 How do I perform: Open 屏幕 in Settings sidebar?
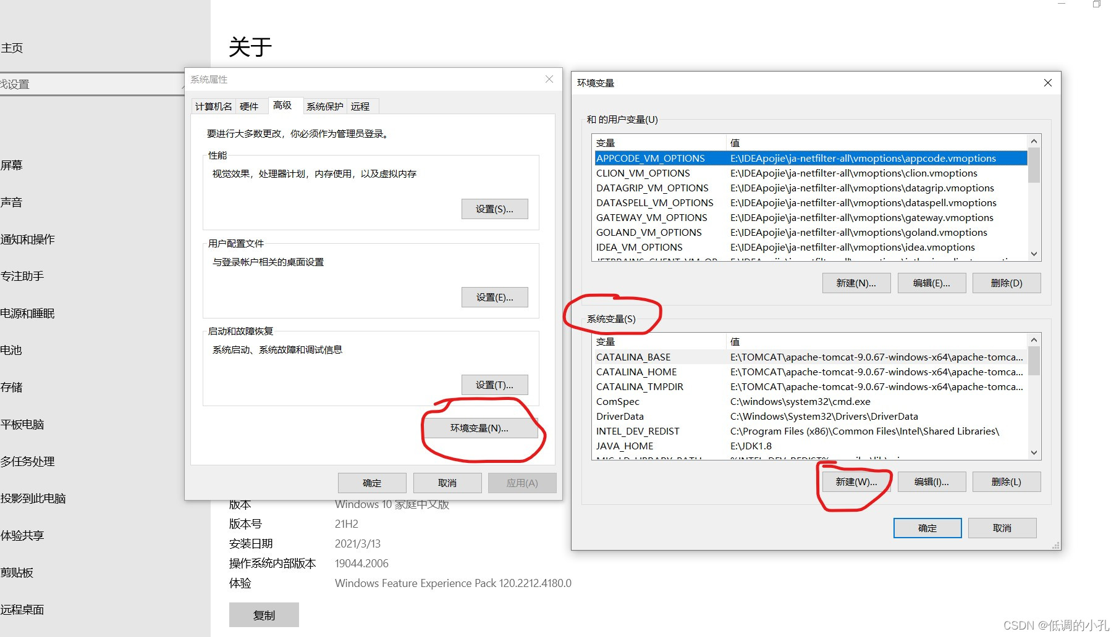pyautogui.click(x=11, y=165)
